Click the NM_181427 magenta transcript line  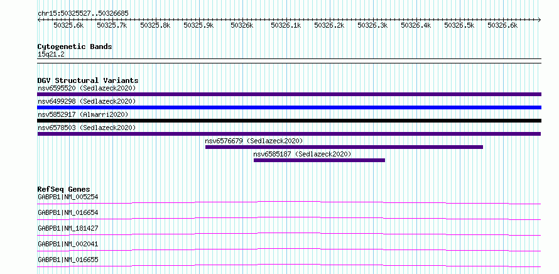(x=289, y=234)
